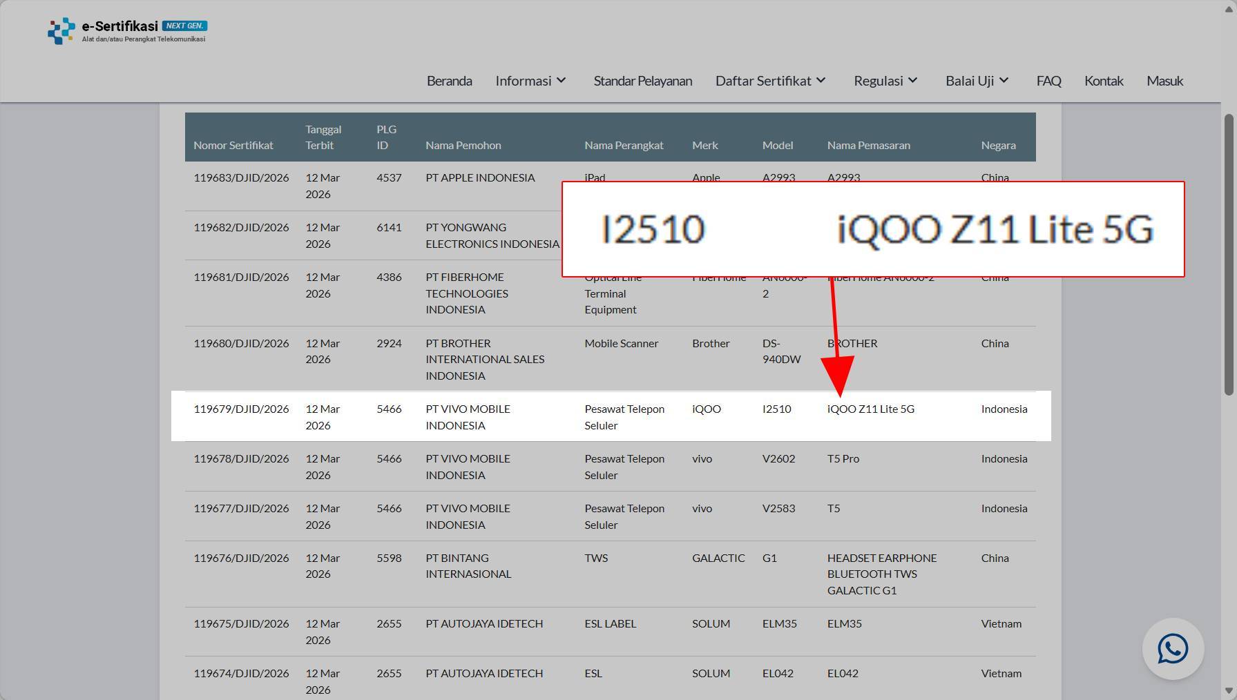Open the FAQ menu item
Viewport: 1237px width, 700px height.
tap(1048, 81)
